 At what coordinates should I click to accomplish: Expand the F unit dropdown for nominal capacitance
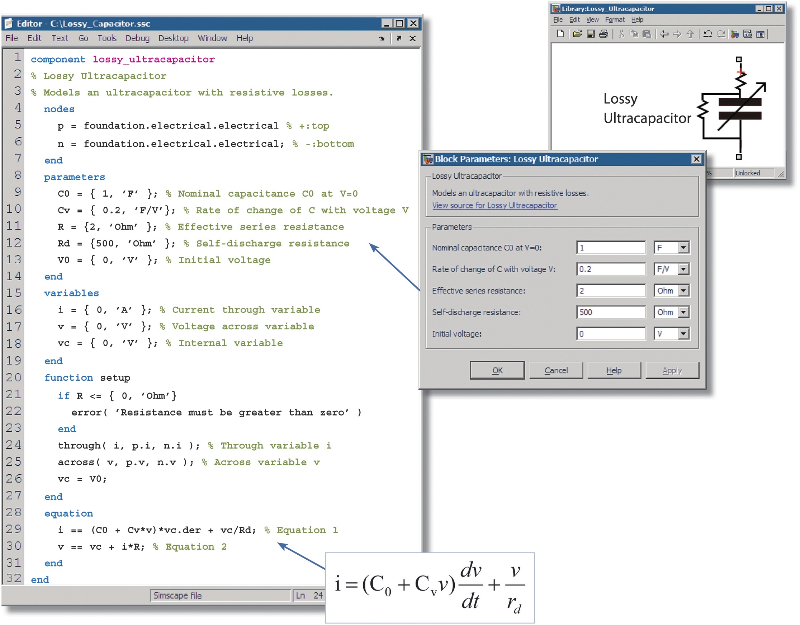683,248
